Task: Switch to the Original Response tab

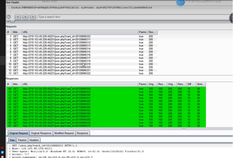Action: pyautogui.click(x=41, y=133)
